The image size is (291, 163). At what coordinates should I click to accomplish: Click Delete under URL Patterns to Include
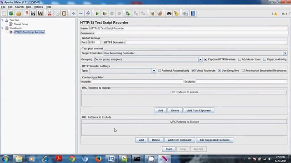[175, 110]
